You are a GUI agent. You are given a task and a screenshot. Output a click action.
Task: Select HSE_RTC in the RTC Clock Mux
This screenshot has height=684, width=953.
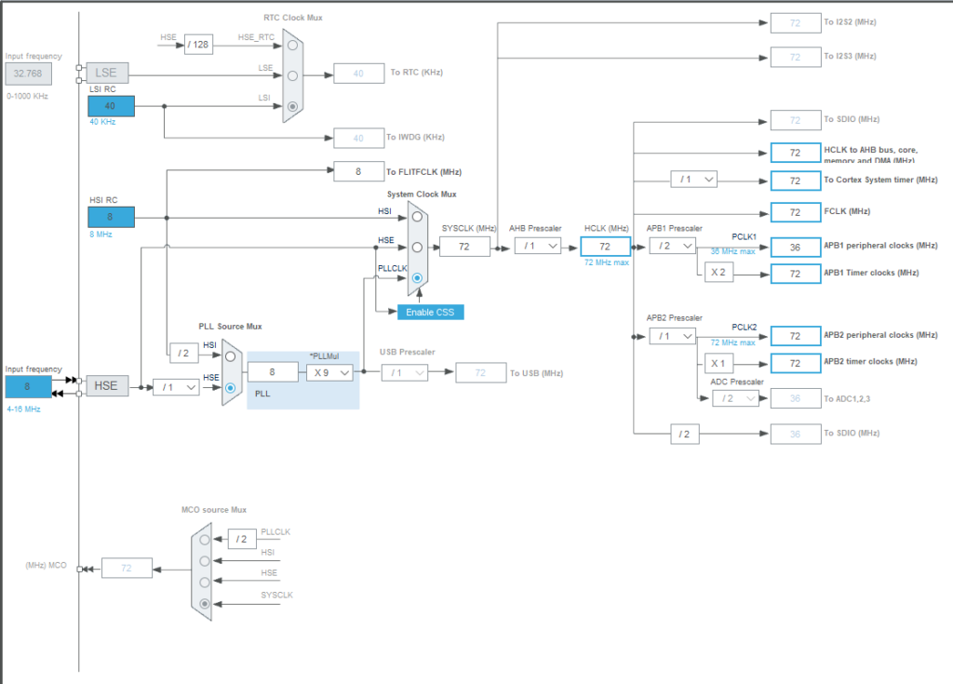coord(292,45)
